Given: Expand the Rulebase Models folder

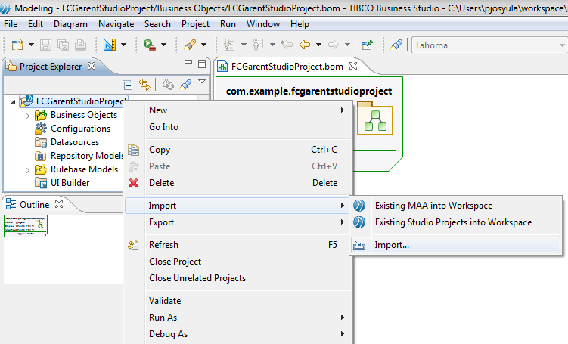Looking at the screenshot, I should [27, 170].
